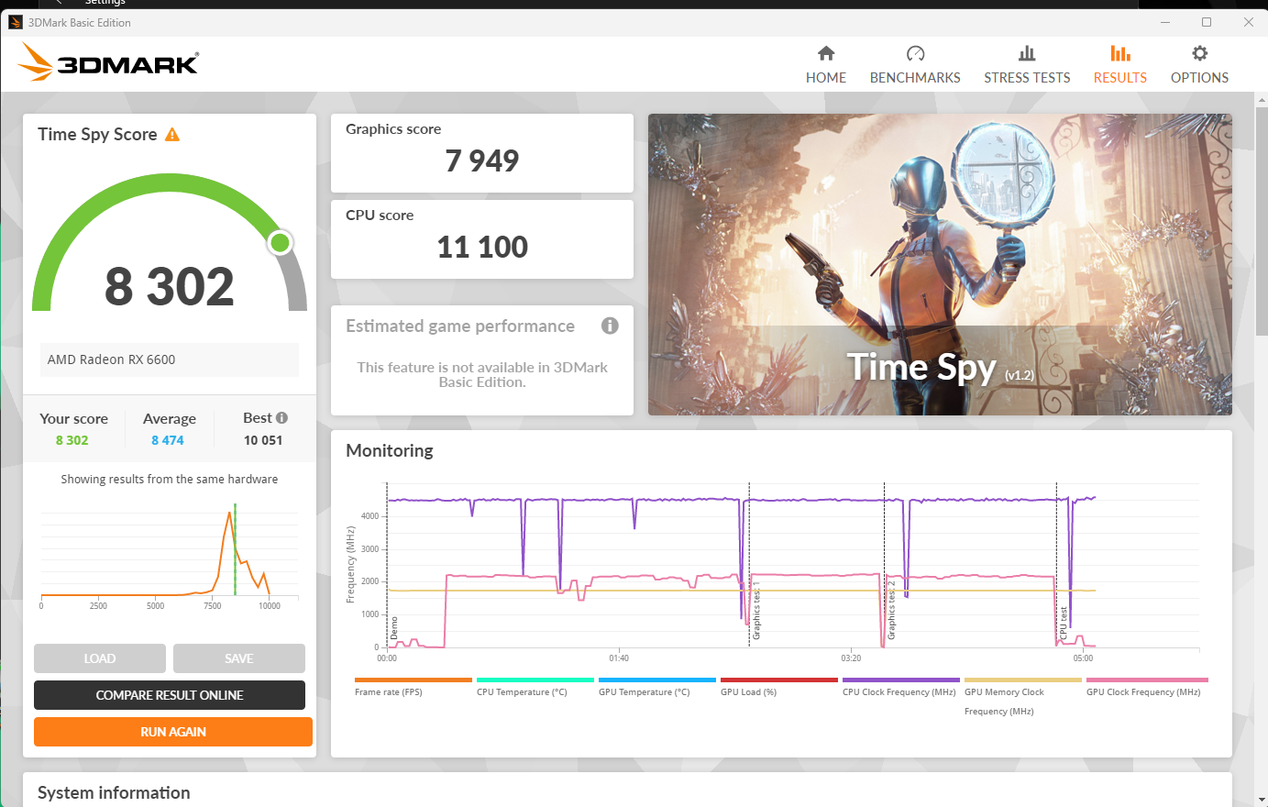Open the BENCHMARKS section
The image size is (1268, 807).
pos(915,64)
